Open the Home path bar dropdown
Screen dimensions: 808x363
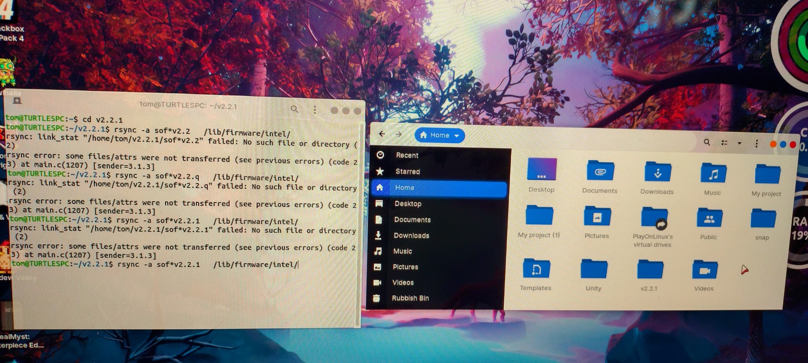[440, 135]
